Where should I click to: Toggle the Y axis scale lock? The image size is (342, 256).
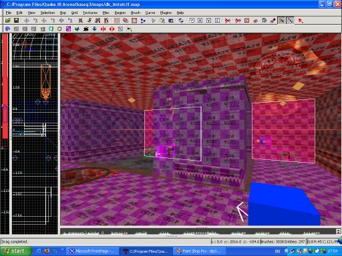(209, 21)
